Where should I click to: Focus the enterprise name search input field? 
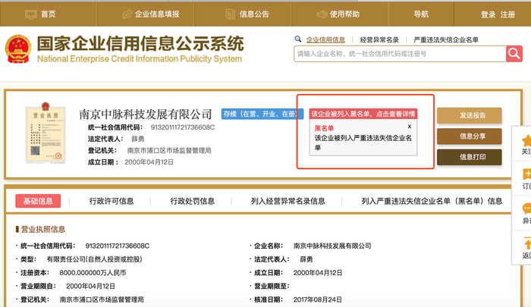[x=400, y=54]
